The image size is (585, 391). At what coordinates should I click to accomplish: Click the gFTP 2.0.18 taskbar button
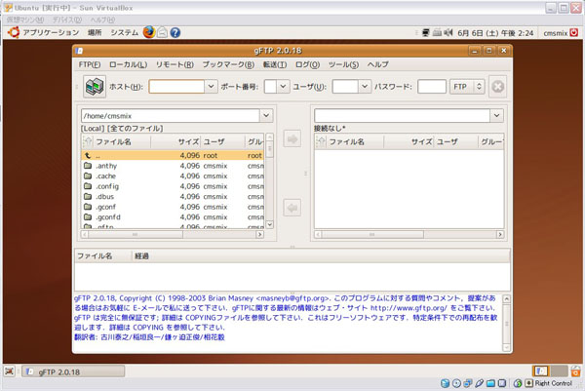coord(73,371)
